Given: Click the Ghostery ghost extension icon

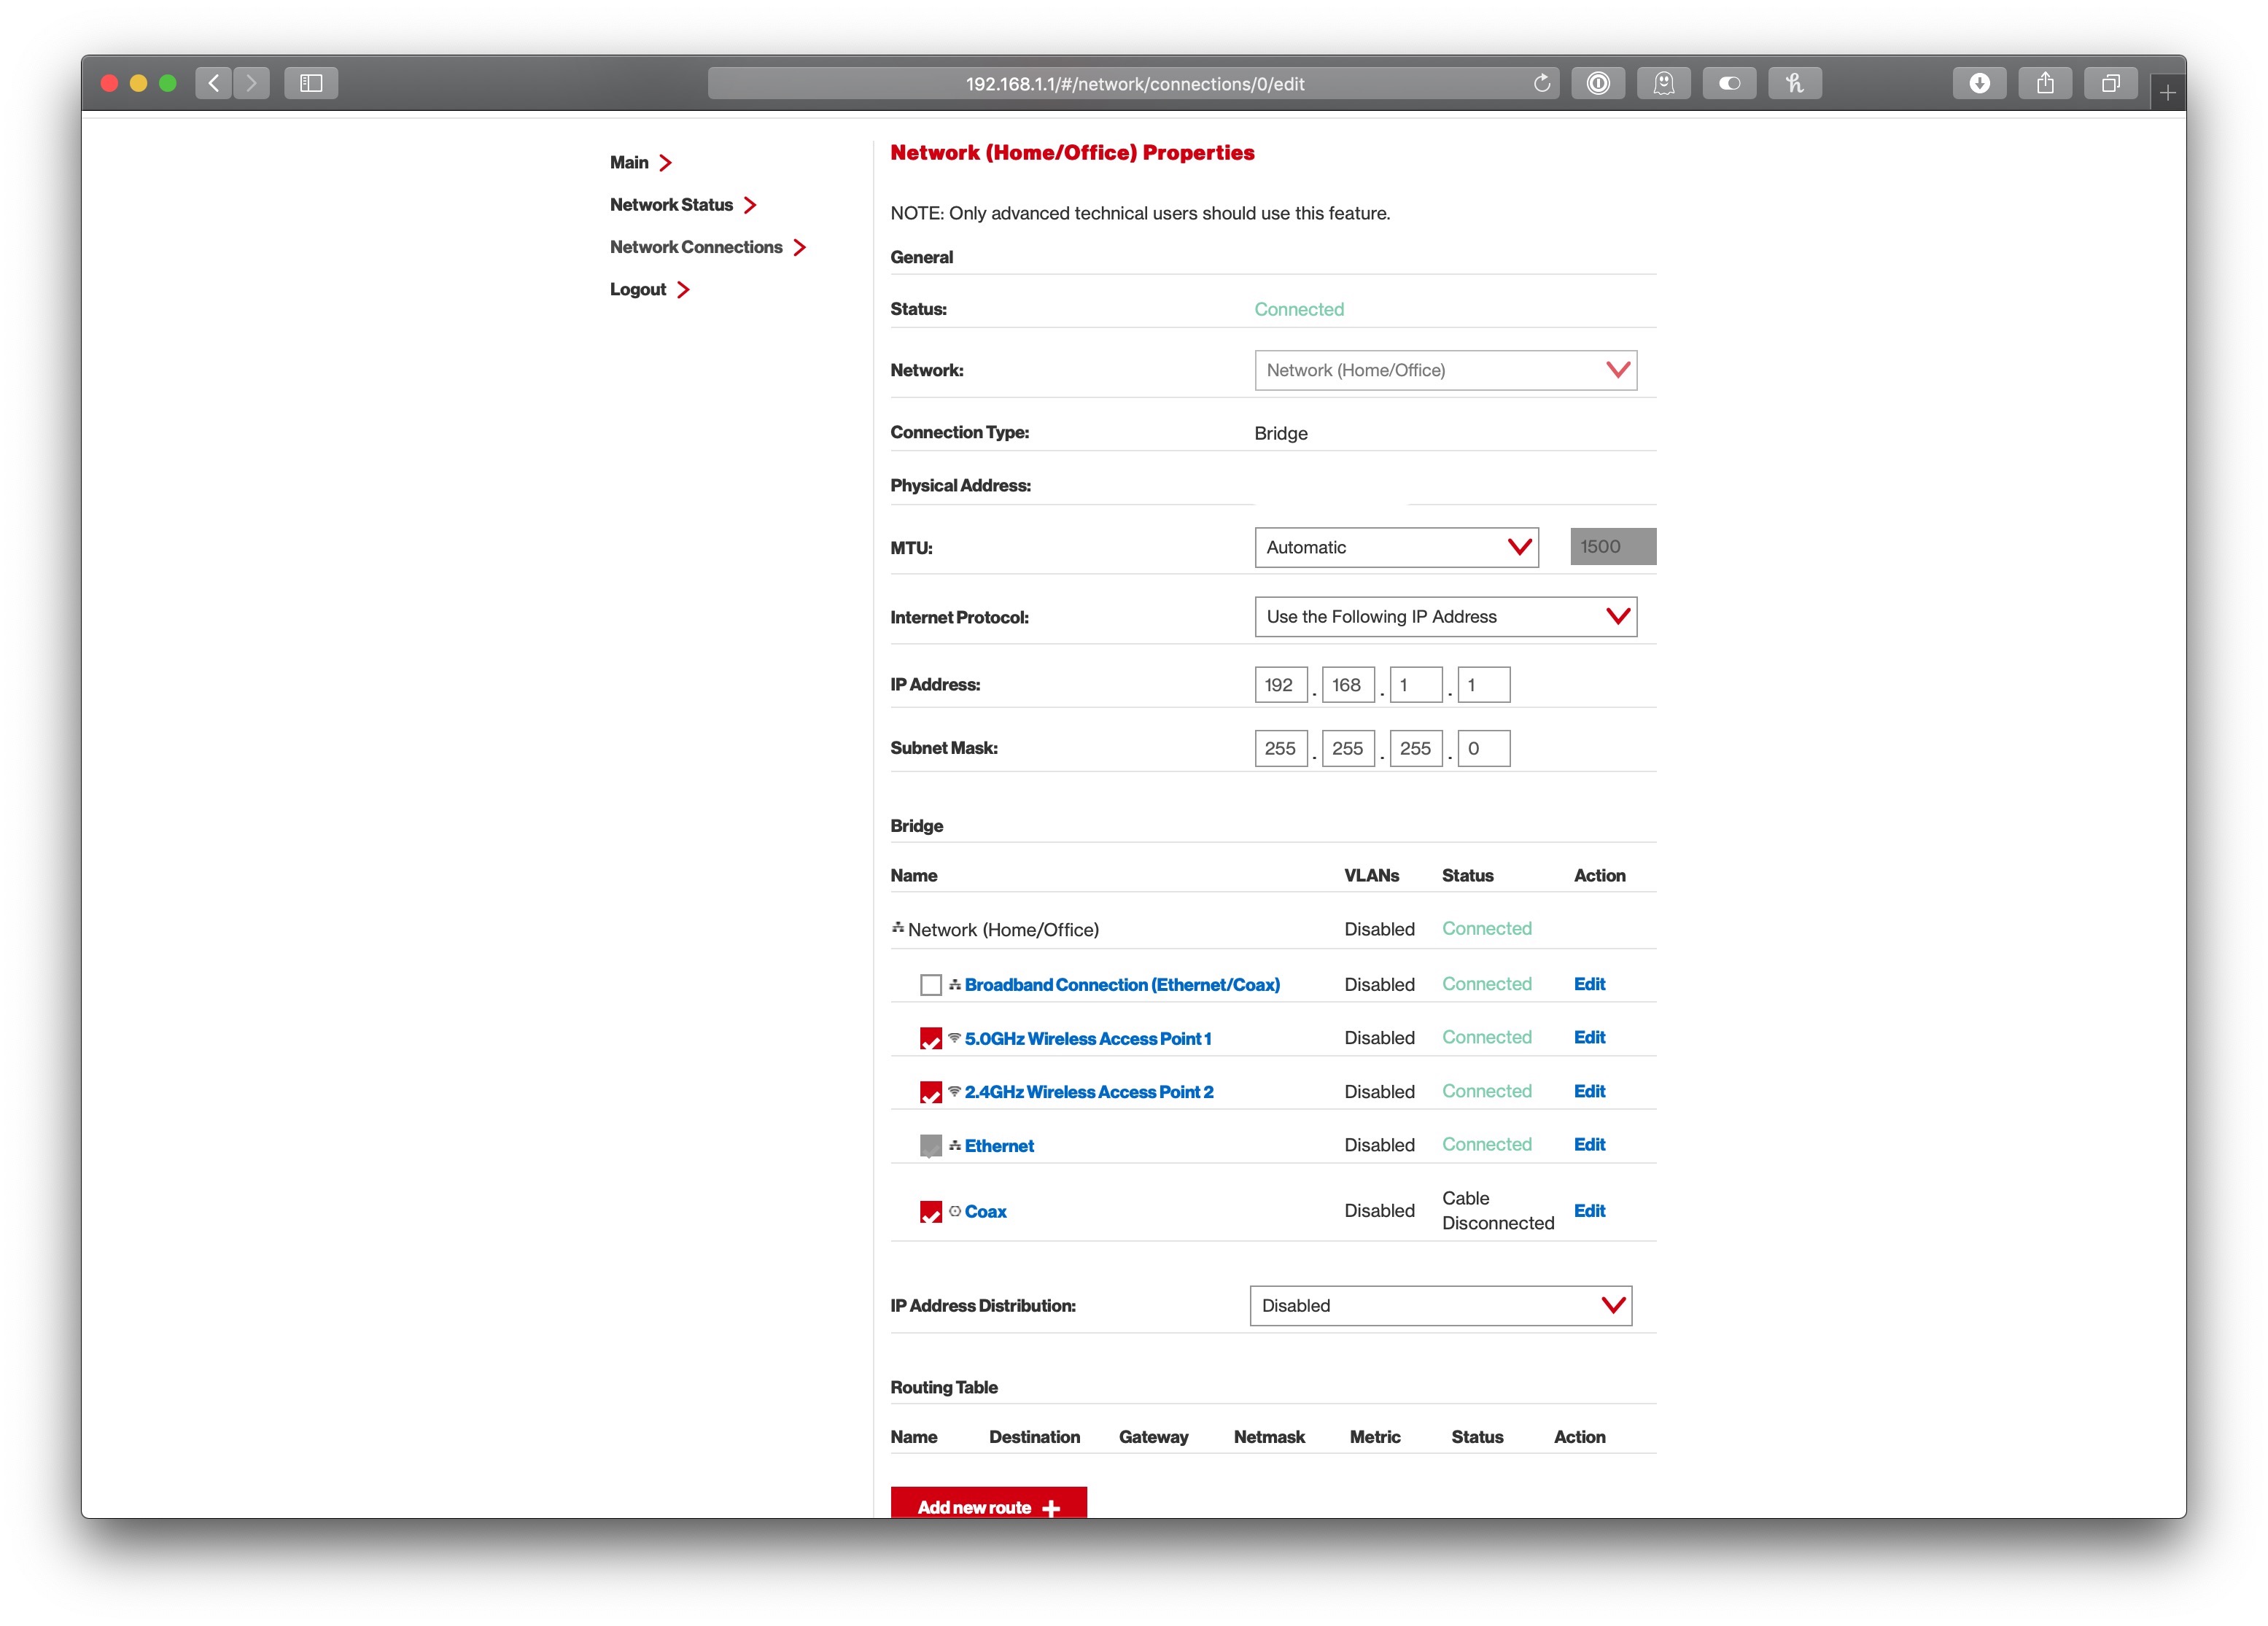Looking at the screenshot, I should [1663, 83].
